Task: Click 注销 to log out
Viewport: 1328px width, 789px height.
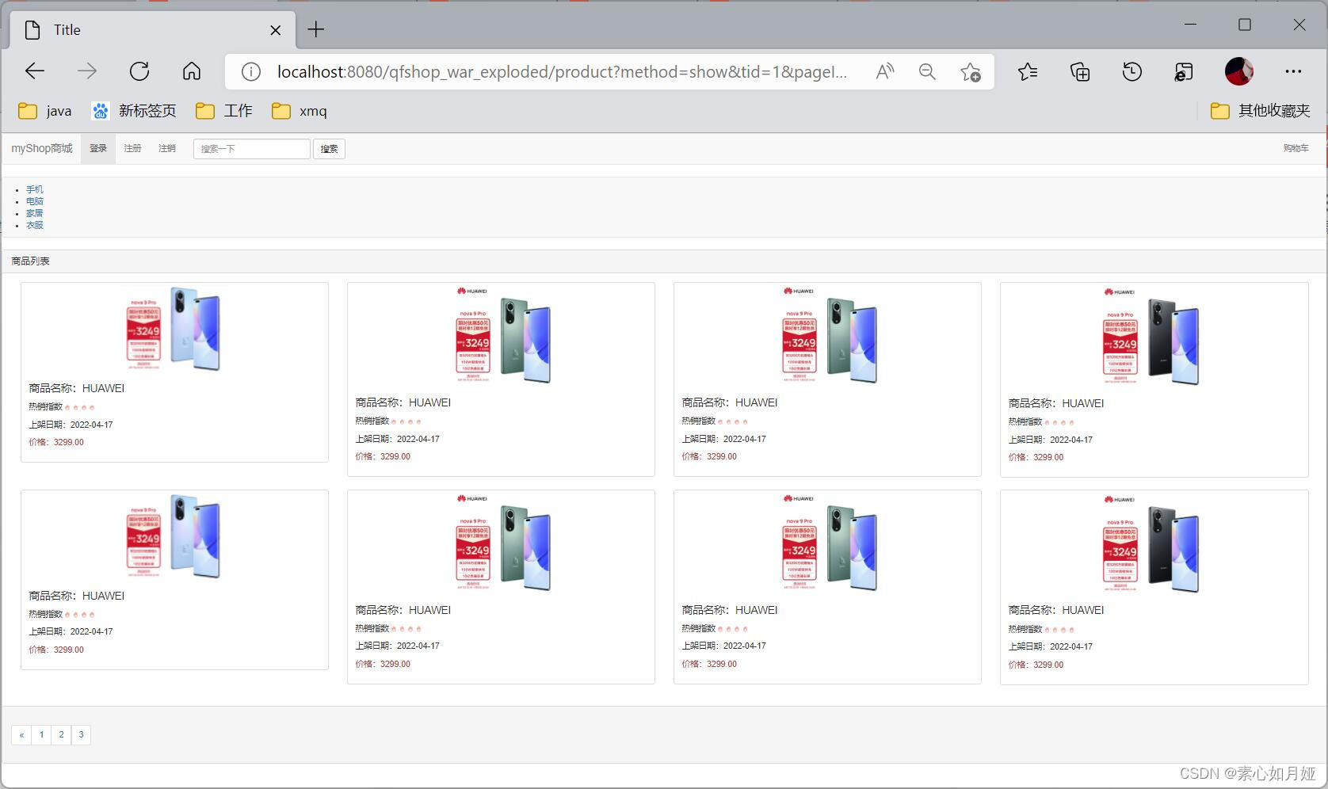Action: pyautogui.click(x=167, y=148)
